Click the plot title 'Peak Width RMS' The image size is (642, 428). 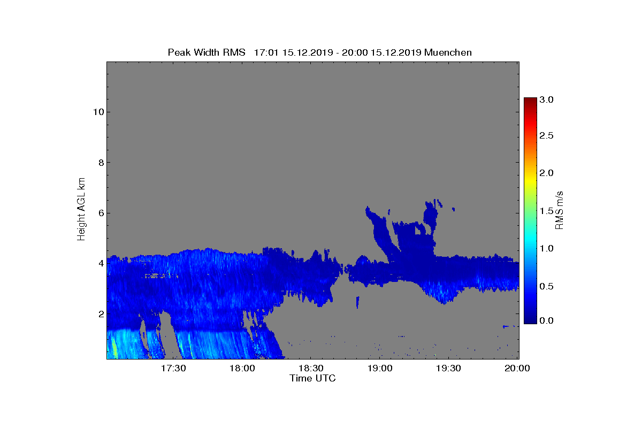pyautogui.click(x=207, y=52)
